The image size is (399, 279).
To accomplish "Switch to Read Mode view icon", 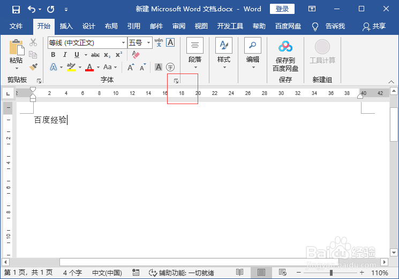I will click(240, 273).
